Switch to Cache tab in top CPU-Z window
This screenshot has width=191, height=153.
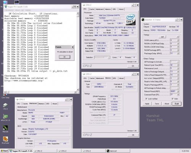[92, 9]
